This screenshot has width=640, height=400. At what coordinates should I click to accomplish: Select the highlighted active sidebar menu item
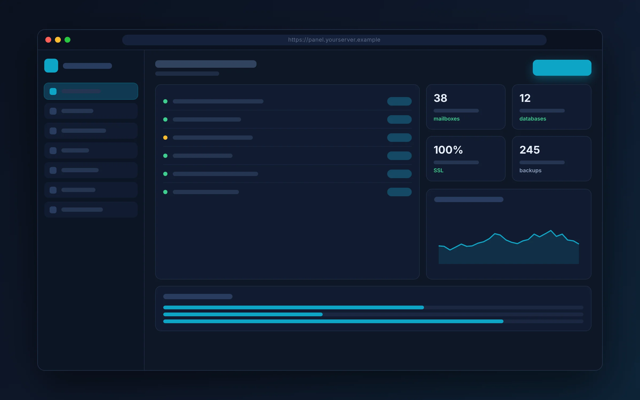(x=91, y=91)
